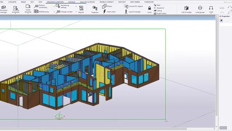The width and height of the screenshot is (232, 131).
Task: Expand the Change number dropdown arrow
Action: tap(76, 12)
